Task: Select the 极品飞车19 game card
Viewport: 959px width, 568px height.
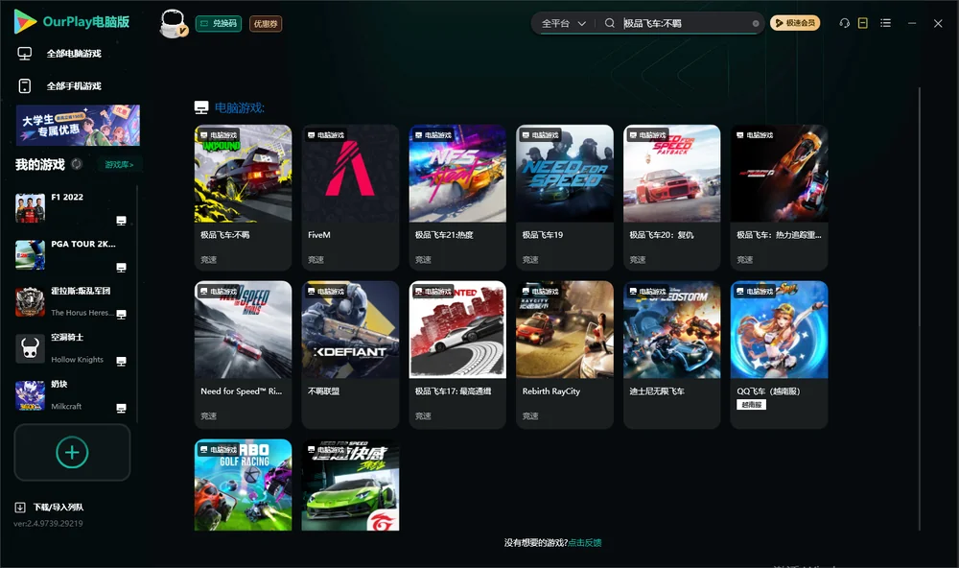Action: point(565,197)
